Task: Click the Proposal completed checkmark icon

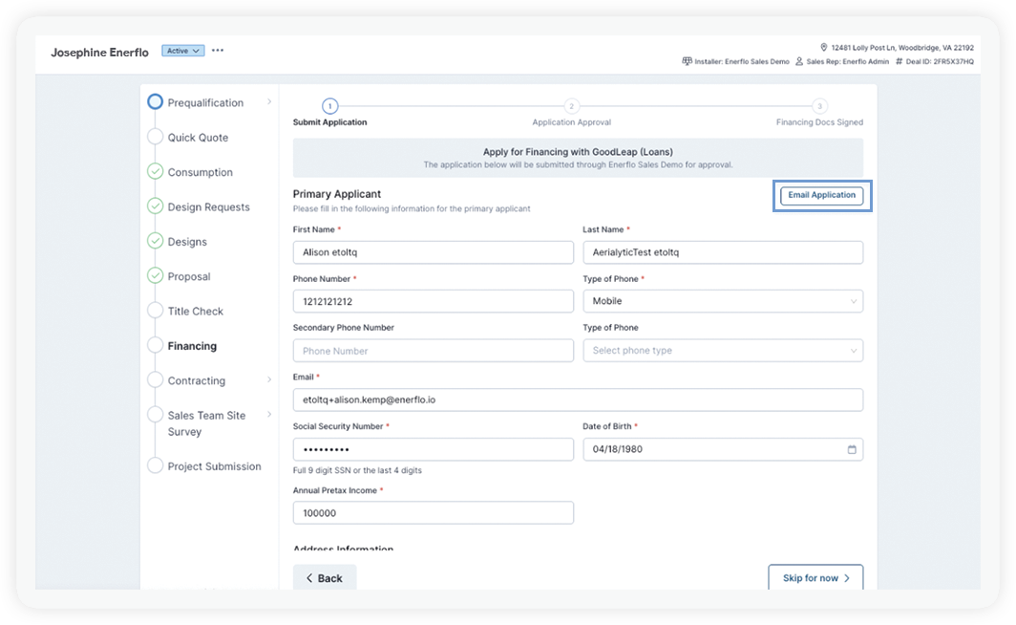Action: pos(155,275)
